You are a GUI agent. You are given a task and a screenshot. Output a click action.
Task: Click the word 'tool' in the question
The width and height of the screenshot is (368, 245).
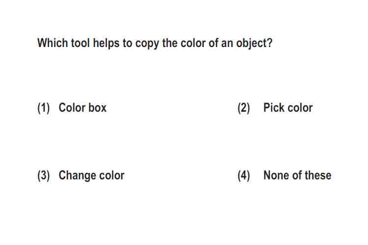(x=80, y=43)
